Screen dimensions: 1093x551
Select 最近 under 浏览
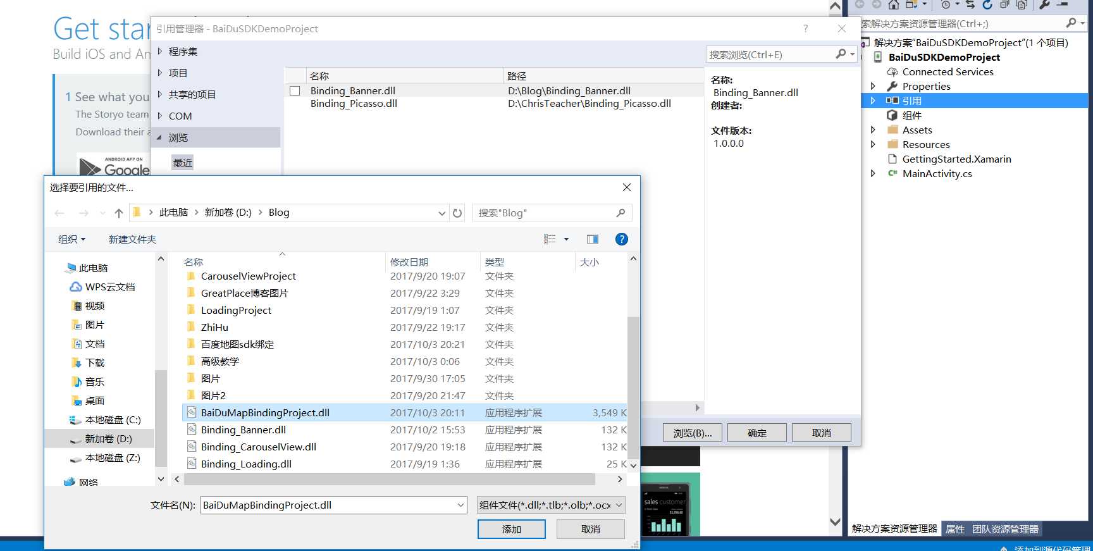click(183, 163)
